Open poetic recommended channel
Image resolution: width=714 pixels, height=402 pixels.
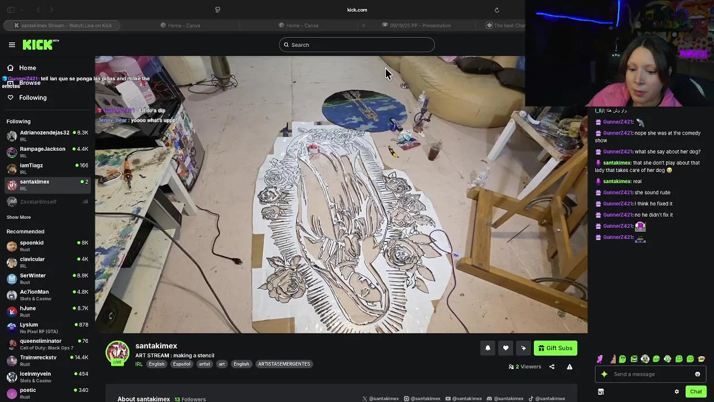47,393
